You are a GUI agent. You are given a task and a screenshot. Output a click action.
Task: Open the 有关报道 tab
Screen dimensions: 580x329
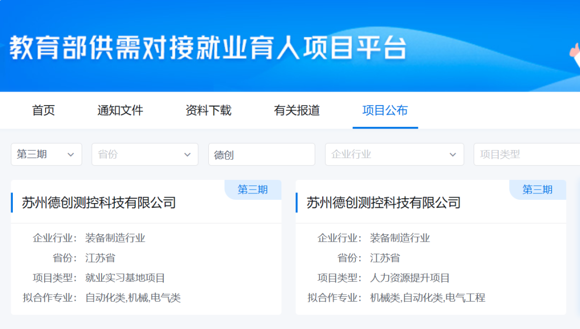(x=296, y=110)
